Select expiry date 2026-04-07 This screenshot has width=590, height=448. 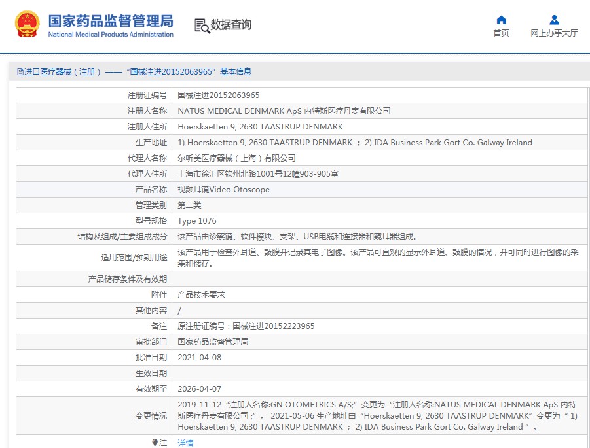click(x=200, y=389)
